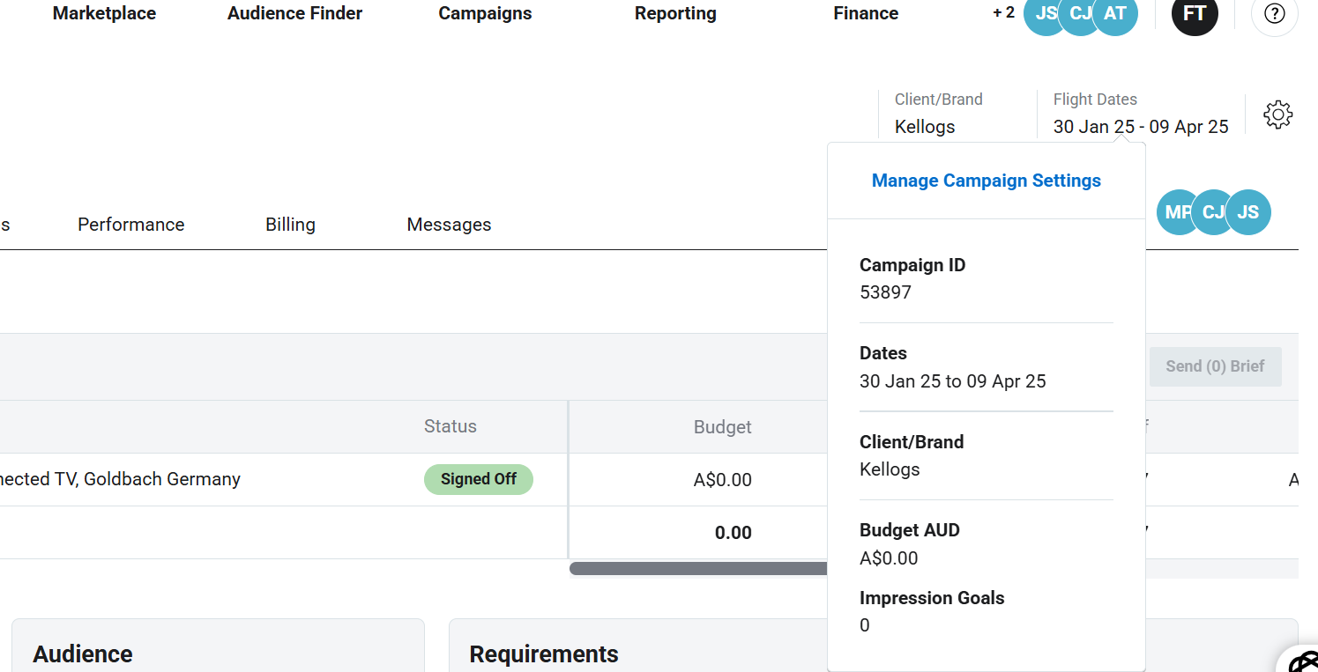Click the horizontal table scrollbar
This screenshot has width=1318, height=672.
pyautogui.click(x=698, y=569)
